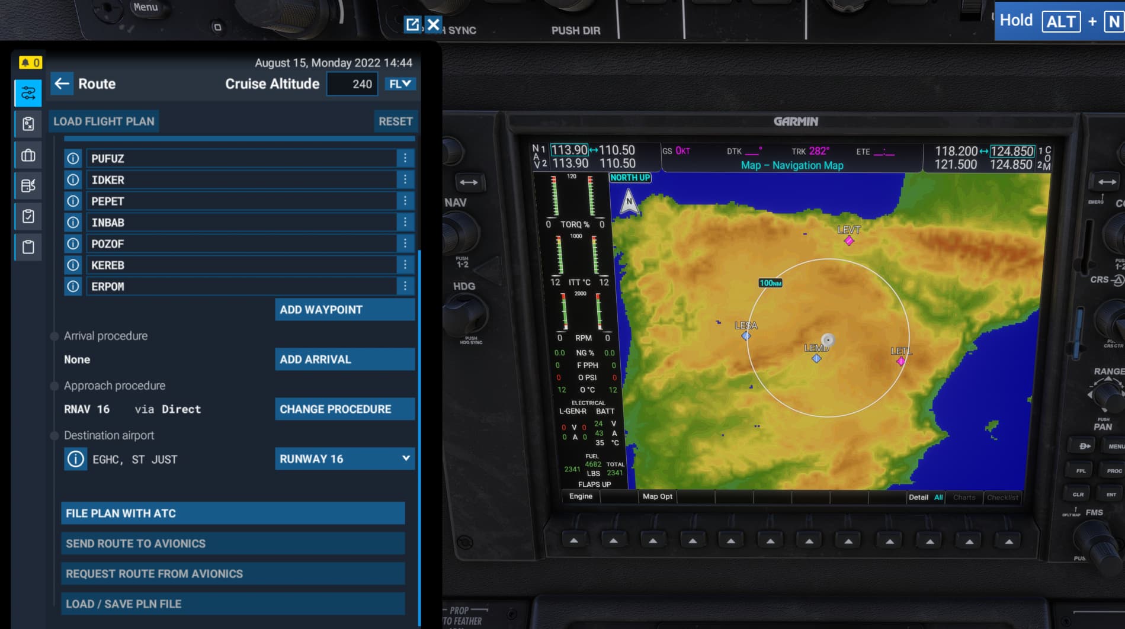Click the Cruise Altitude input field

point(353,84)
